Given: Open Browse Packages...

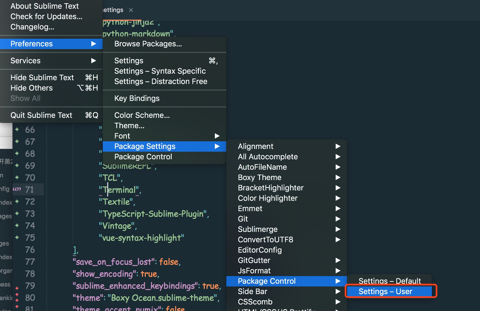Looking at the screenshot, I should (164, 44).
